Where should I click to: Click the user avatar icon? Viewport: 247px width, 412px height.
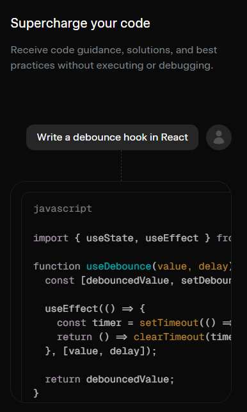(218, 137)
